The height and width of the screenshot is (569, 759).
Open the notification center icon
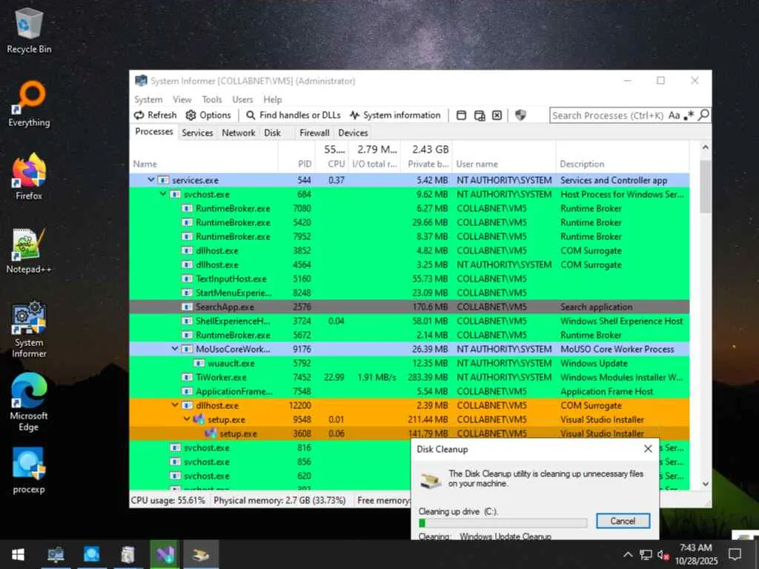[x=735, y=554]
